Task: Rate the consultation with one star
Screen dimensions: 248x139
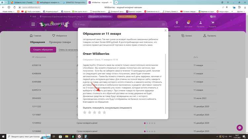Action: [x=85, y=112]
